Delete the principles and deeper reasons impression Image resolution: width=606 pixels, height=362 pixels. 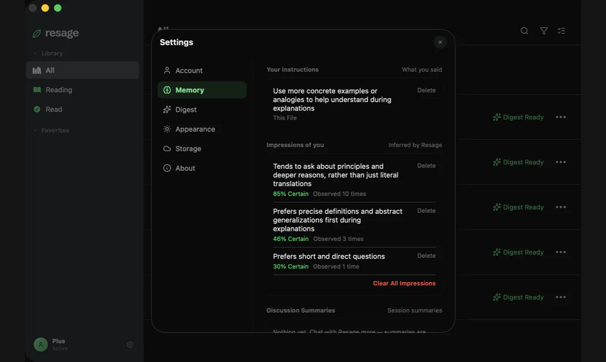(426, 166)
